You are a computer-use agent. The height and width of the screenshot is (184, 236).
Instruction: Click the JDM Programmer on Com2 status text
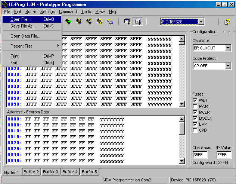pyautogui.click(x=127, y=180)
